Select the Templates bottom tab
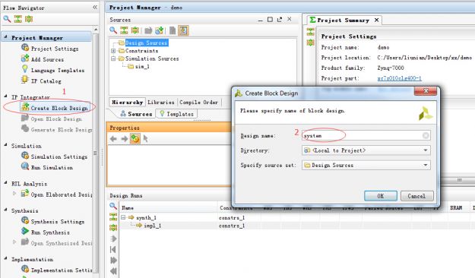475x278 pixels. pos(176,114)
